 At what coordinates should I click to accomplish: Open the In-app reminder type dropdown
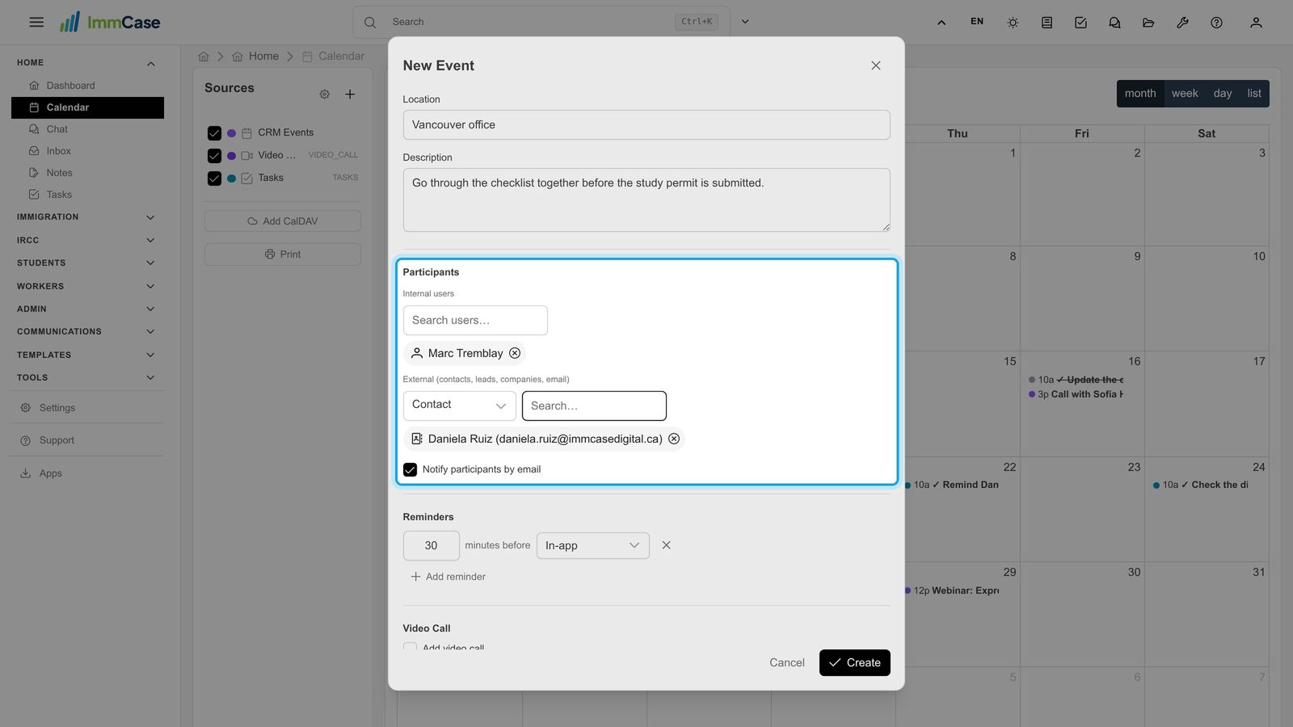click(x=592, y=546)
